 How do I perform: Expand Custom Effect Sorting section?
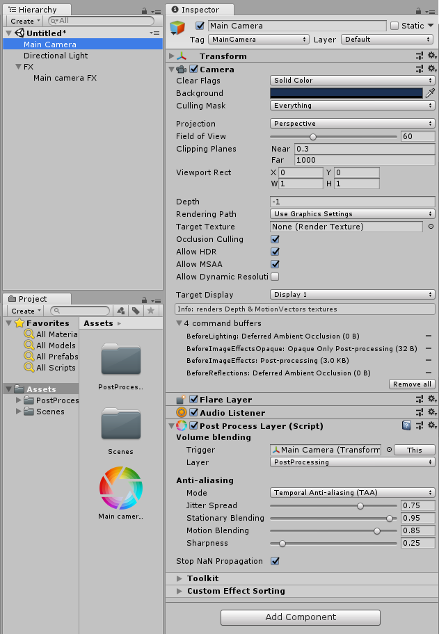click(x=179, y=591)
